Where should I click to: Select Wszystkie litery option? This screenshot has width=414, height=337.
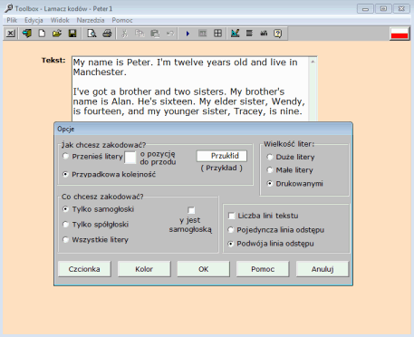pos(65,240)
